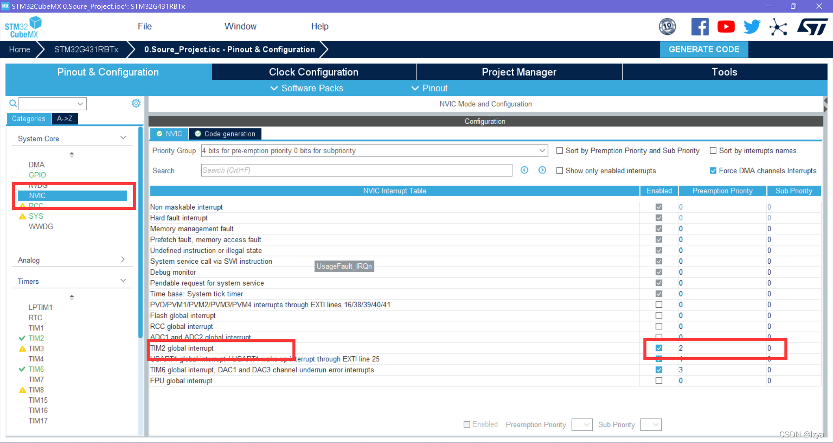This screenshot has width=833, height=443.
Task: Click Preemption Priority column header
Action: pyautogui.click(x=722, y=190)
